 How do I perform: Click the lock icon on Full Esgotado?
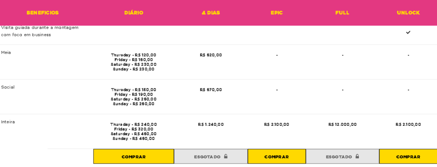(357, 156)
